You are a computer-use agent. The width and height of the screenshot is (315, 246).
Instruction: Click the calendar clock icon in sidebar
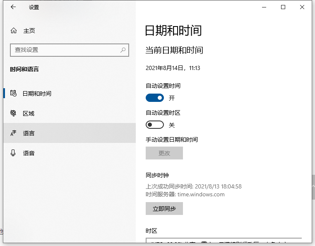point(13,93)
